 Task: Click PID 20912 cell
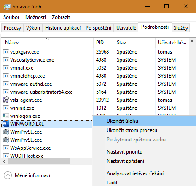tap(102, 100)
